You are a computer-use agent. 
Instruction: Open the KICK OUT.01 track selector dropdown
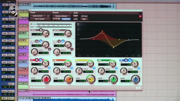(38, 16)
